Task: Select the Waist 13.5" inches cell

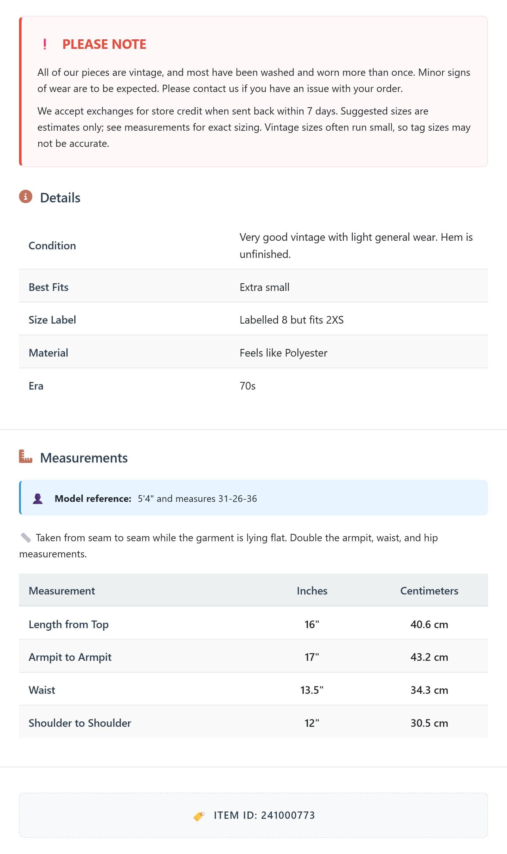Action: point(311,690)
